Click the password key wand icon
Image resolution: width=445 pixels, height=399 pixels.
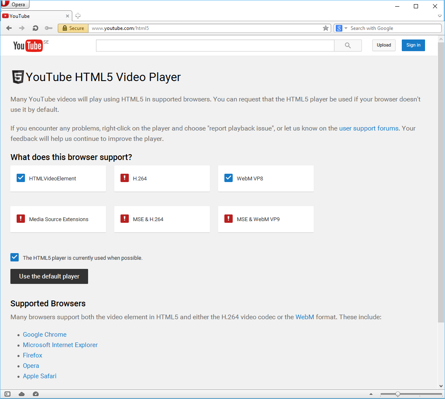(x=49, y=28)
